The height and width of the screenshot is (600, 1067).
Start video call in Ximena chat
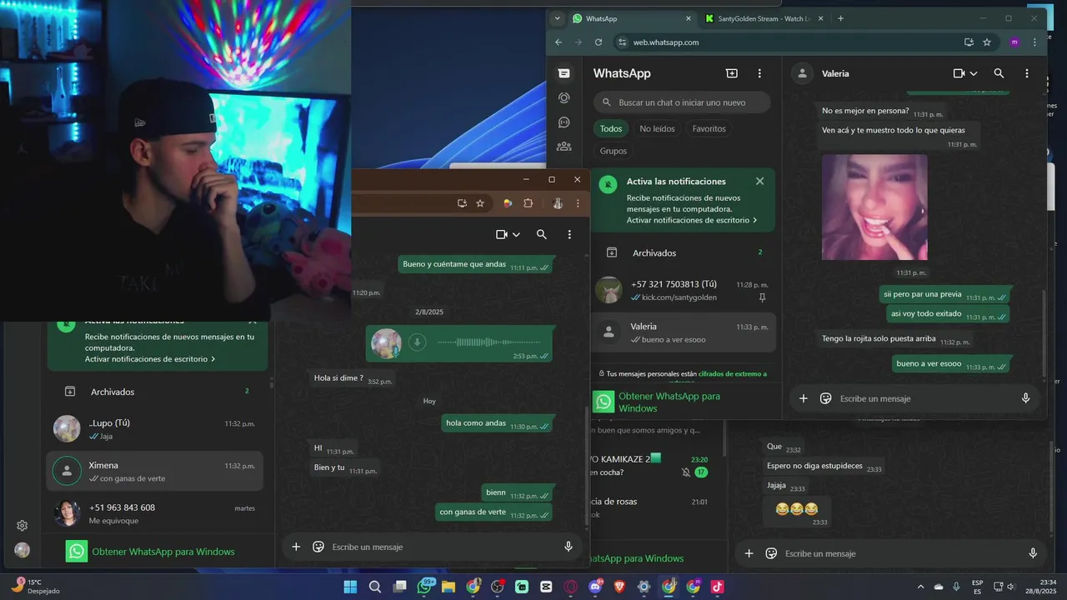(x=502, y=234)
